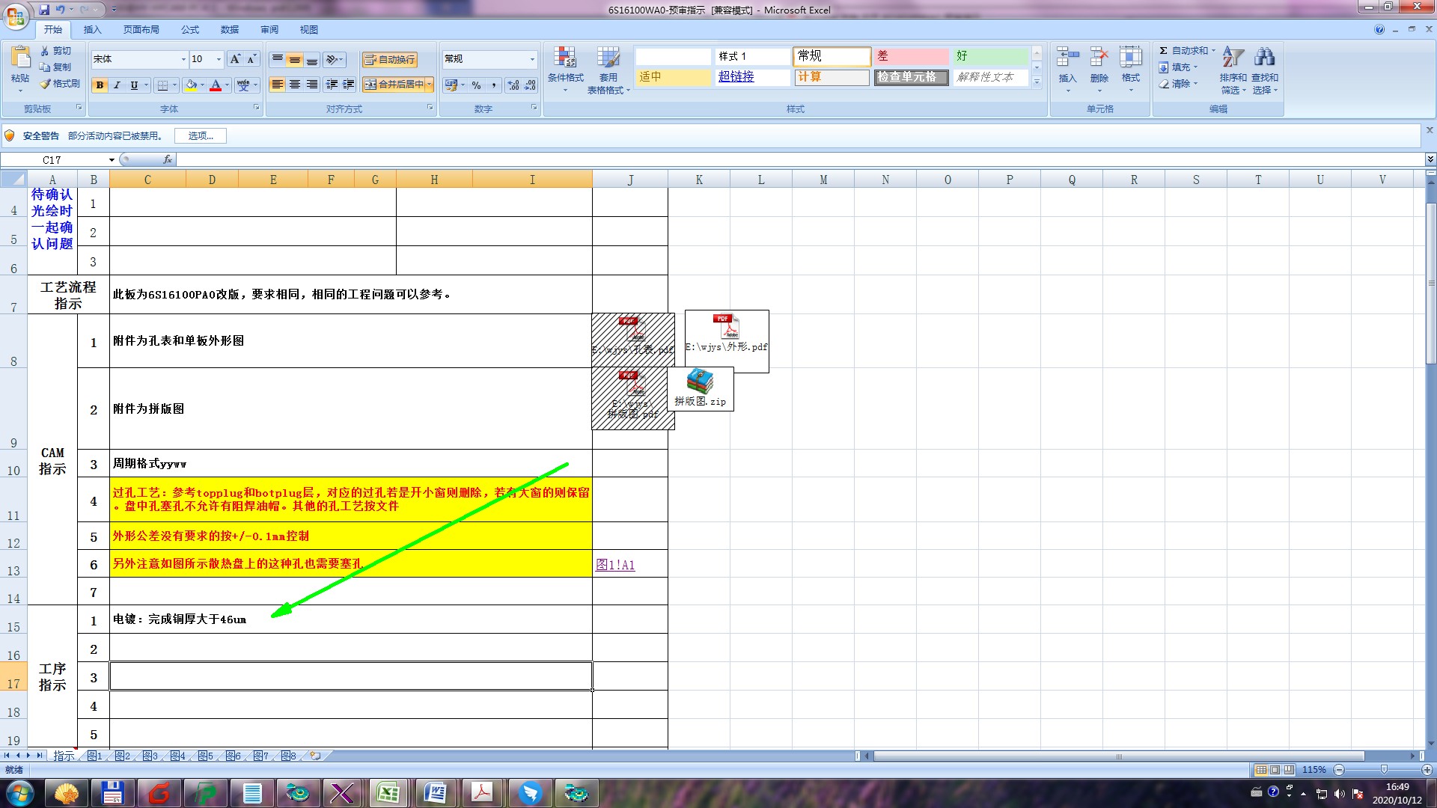1437x808 pixels.
Task: Click the decrease indent icon
Action: tap(332, 85)
